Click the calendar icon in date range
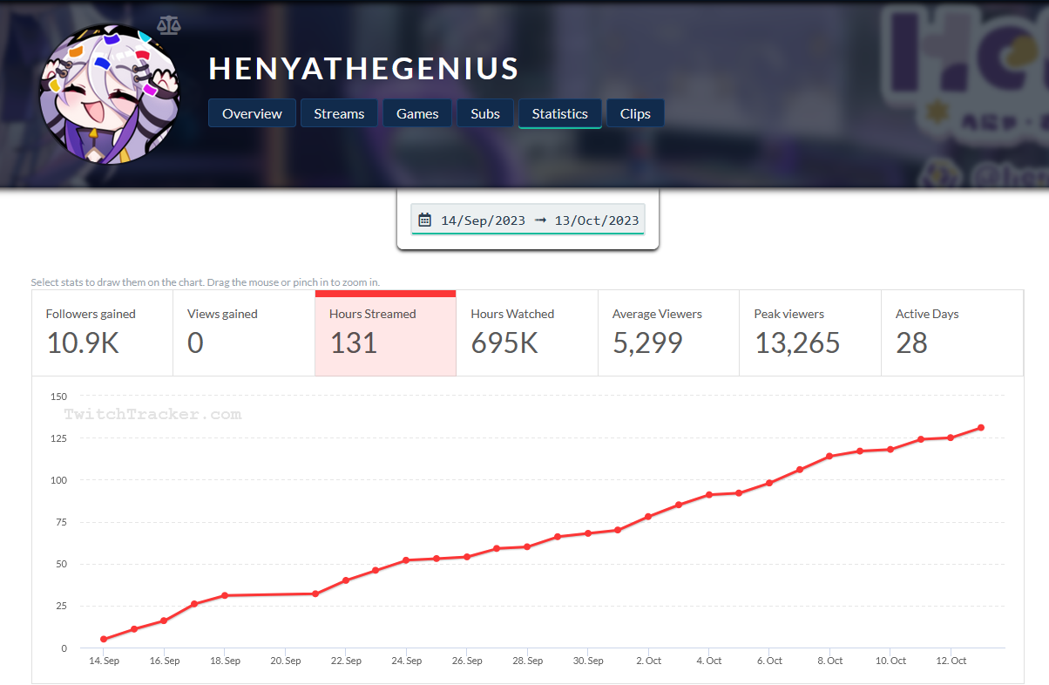 [x=425, y=220]
